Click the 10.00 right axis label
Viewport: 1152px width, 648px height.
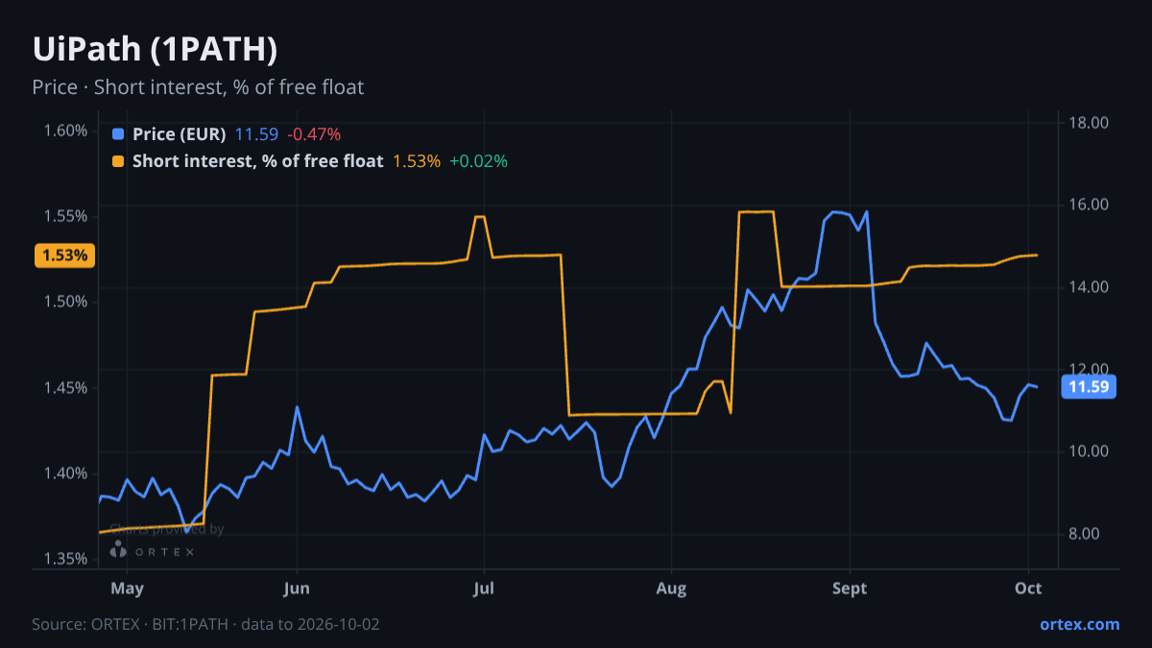pyautogui.click(x=1089, y=451)
